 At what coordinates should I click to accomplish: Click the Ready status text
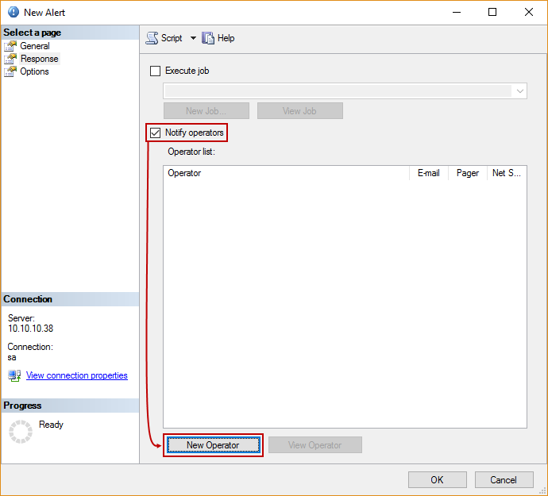51,425
